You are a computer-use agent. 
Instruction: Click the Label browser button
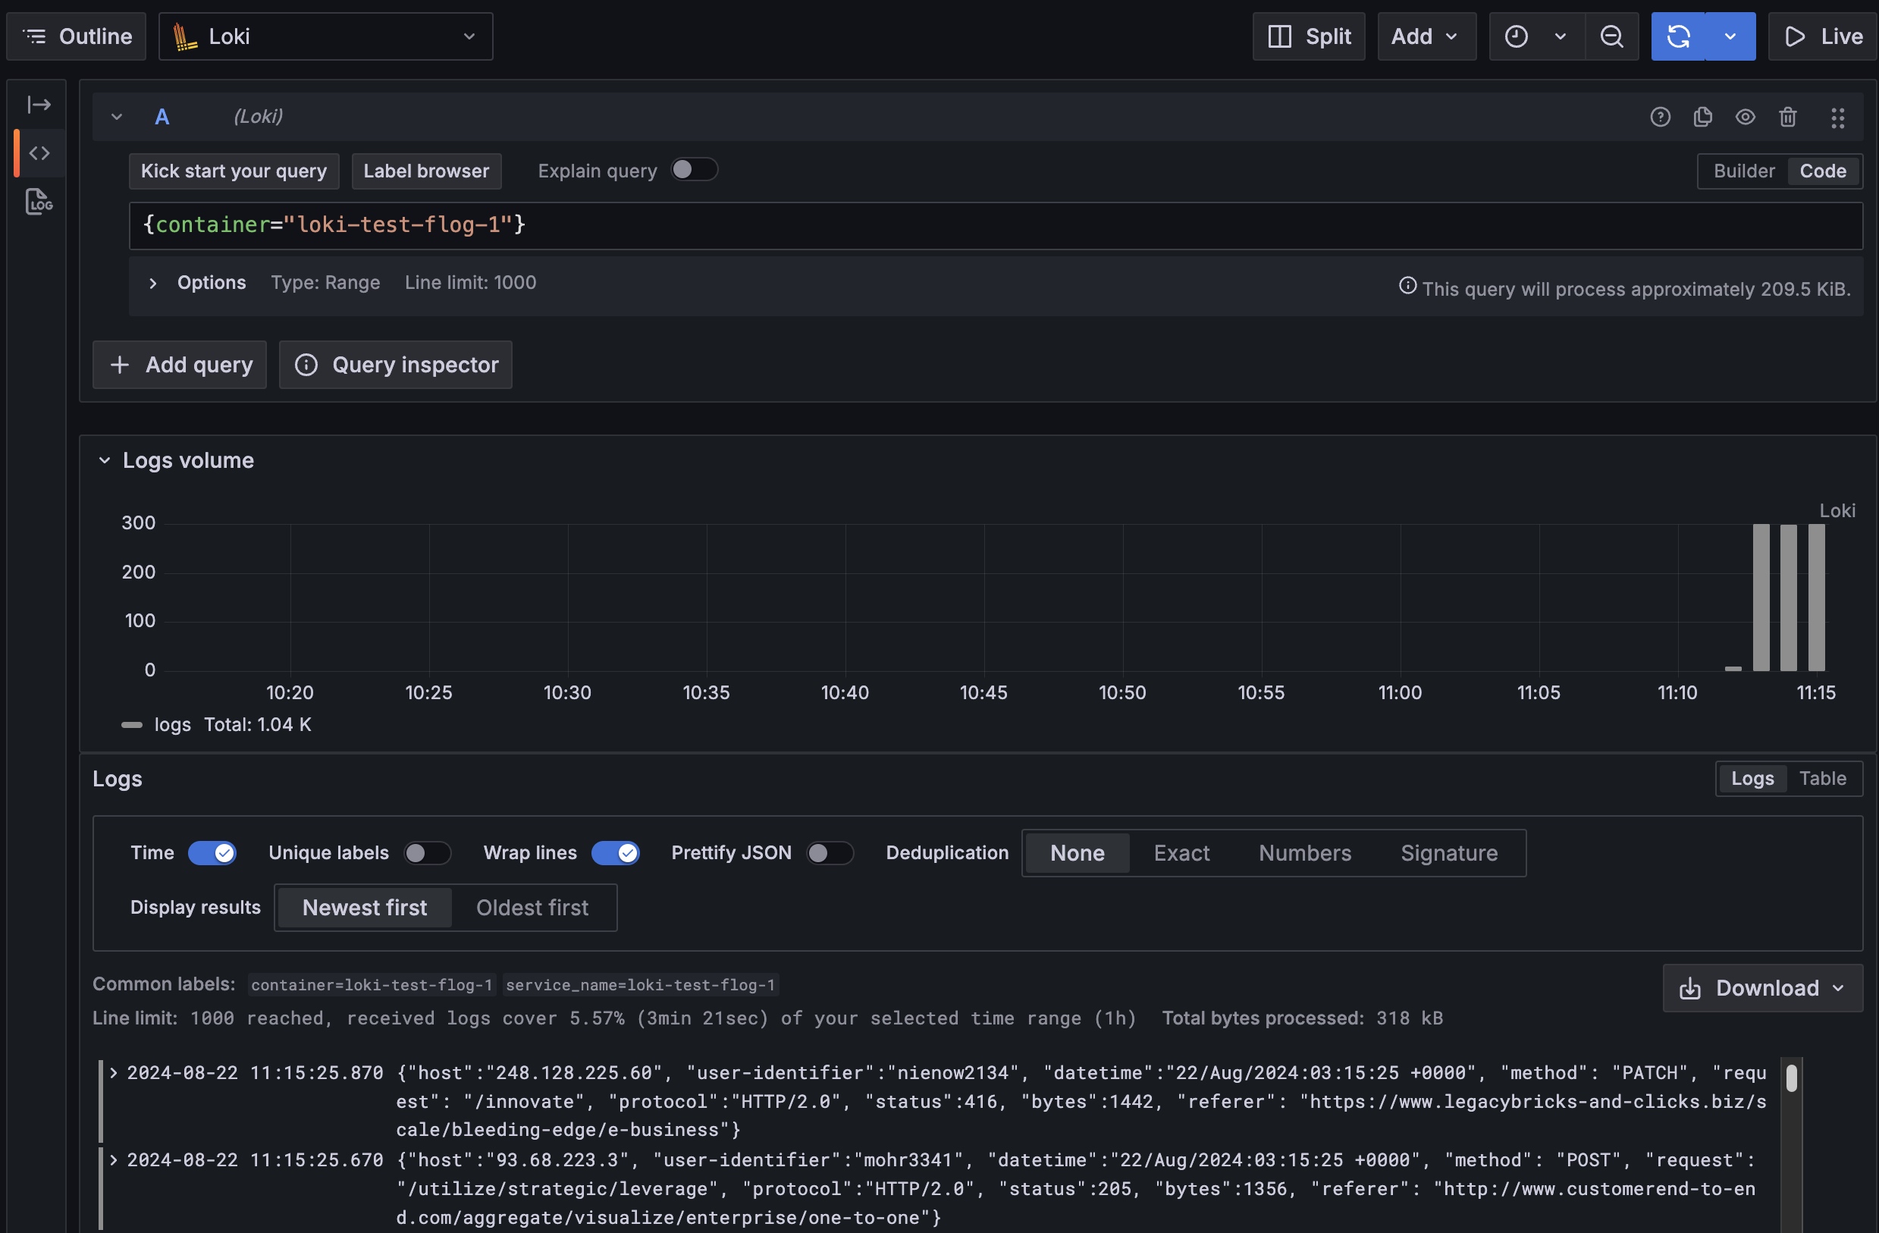point(425,171)
